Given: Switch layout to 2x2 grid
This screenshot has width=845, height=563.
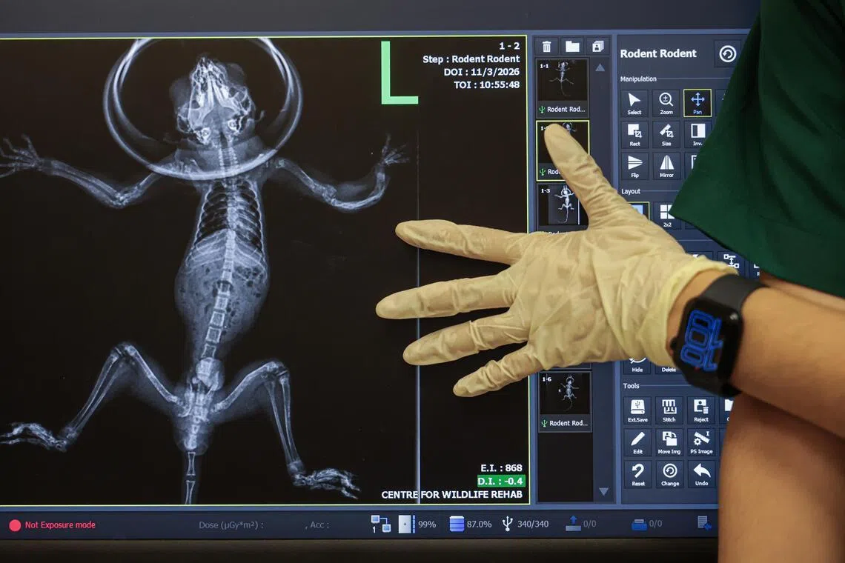Looking at the screenshot, I should (666, 215).
